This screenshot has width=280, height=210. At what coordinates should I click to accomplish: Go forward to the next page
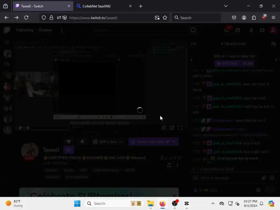[x=16, y=18]
